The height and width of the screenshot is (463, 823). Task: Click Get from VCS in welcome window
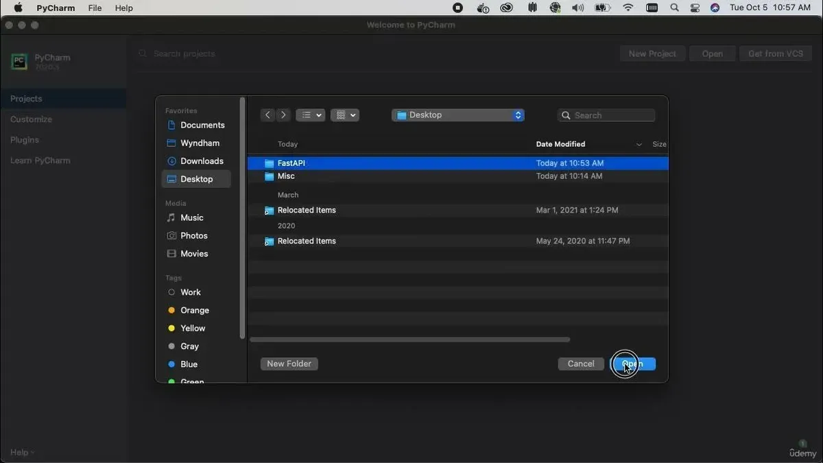775,54
